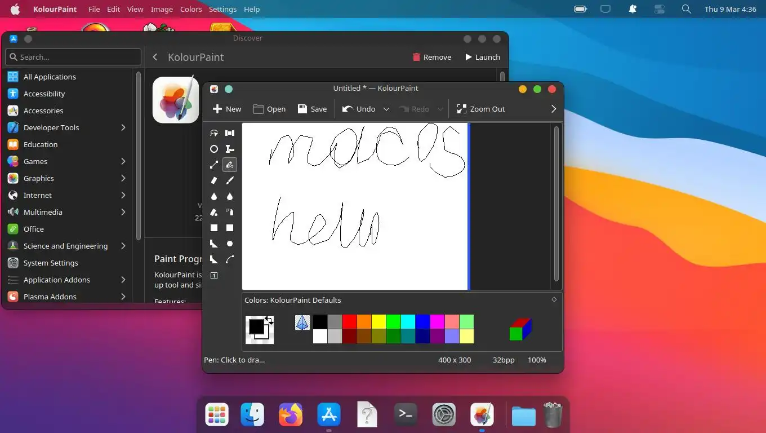Expand Developer Tools category in Discover
Image resolution: width=766 pixels, height=433 pixels.
tap(123, 127)
